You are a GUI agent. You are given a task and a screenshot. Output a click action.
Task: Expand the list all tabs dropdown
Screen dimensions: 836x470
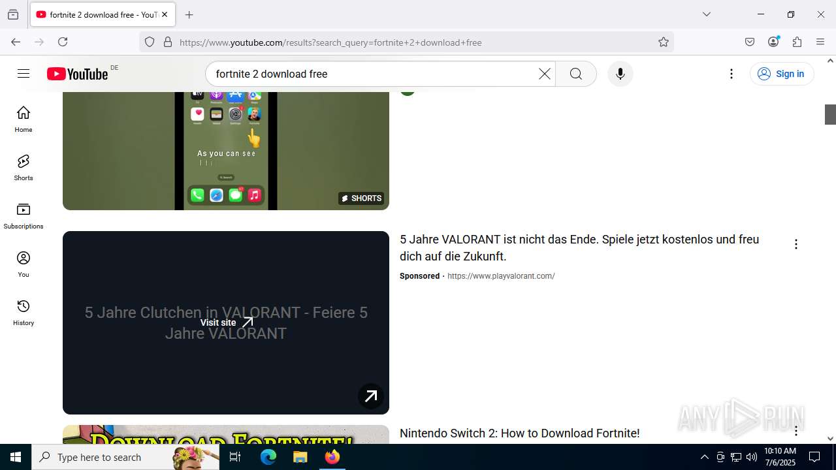point(707,14)
